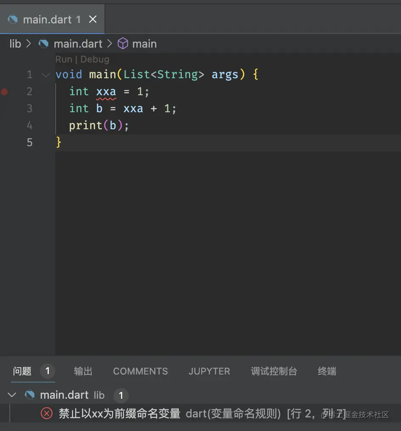
Task: Select the main symbol breadcrumb
Action: [144, 44]
